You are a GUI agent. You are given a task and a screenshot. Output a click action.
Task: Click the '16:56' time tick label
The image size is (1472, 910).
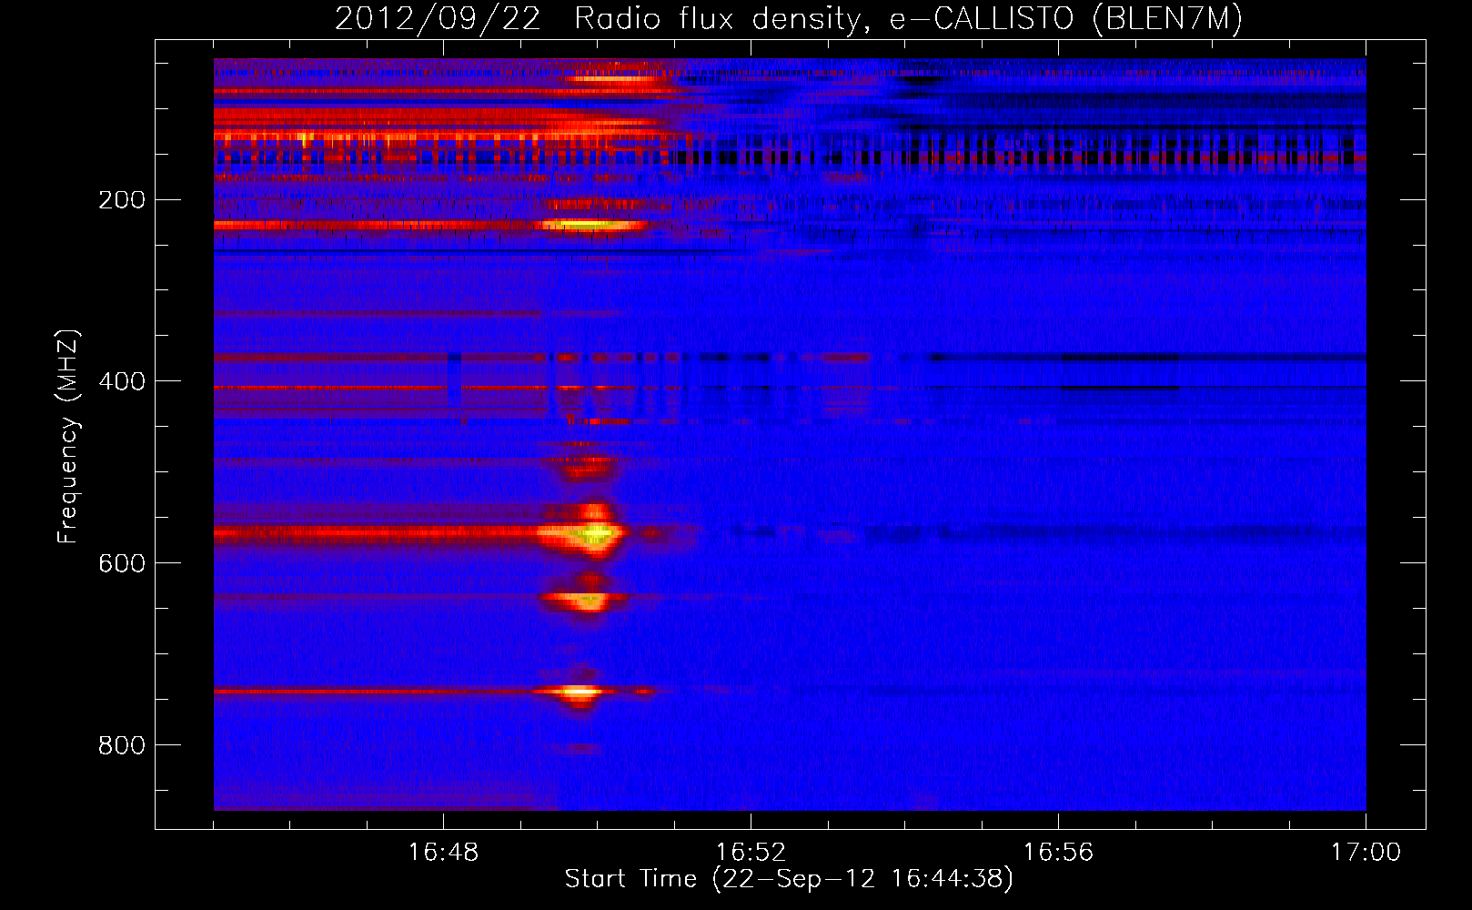[1058, 853]
